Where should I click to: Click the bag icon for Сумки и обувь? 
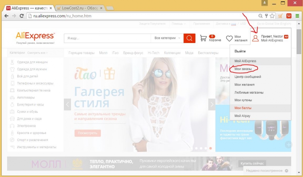[x=12, y=112]
